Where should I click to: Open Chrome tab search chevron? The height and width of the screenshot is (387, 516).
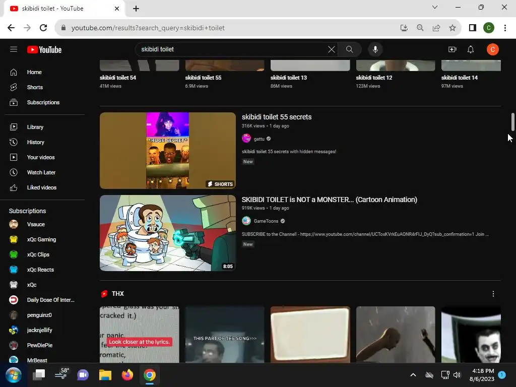click(435, 7)
